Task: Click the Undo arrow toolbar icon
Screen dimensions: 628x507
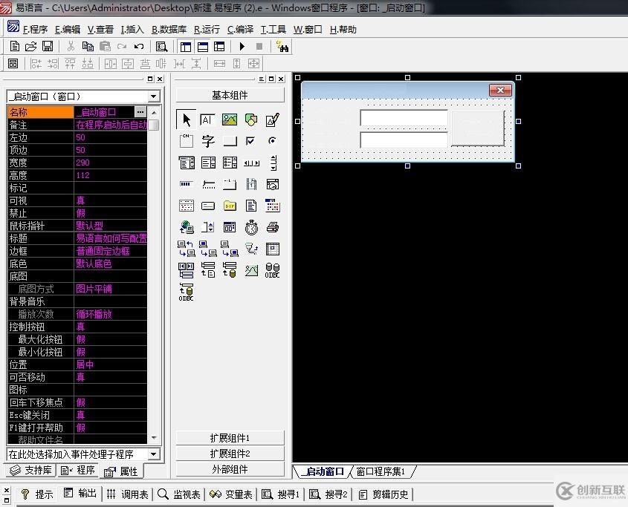Action: pyautogui.click(x=139, y=46)
